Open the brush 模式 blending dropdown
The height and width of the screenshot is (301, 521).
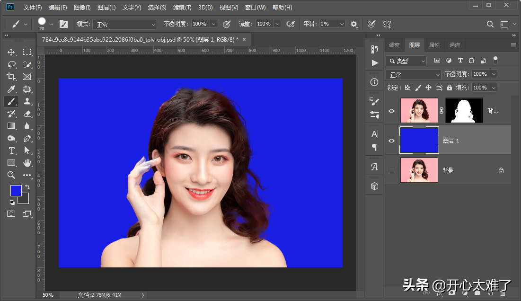pos(124,24)
